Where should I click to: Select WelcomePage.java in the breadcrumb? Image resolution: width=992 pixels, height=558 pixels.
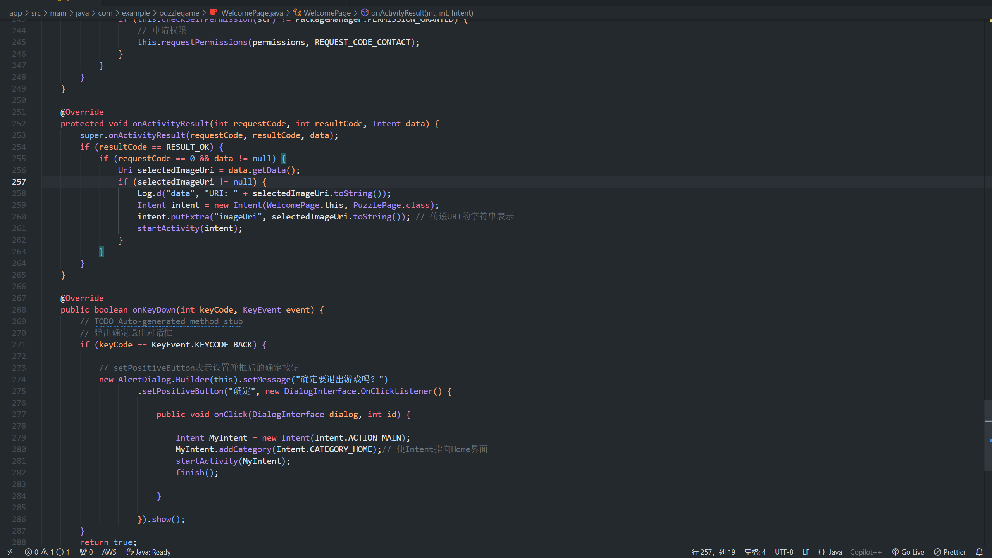(x=252, y=13)
